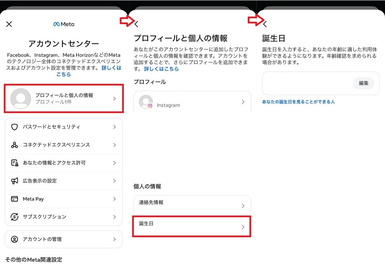Open 連絡先情報 row
The image size is (385, 270).
(192, 206)
